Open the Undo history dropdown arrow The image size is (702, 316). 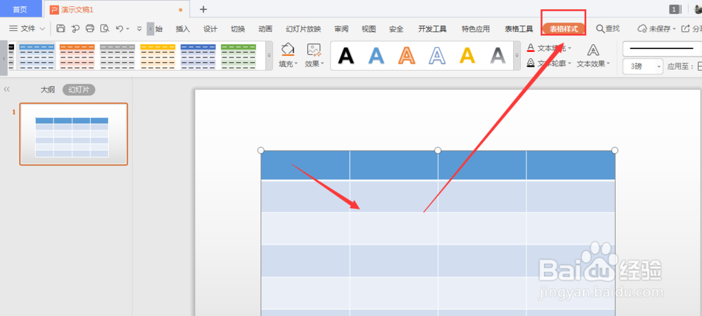pos(128,29)
